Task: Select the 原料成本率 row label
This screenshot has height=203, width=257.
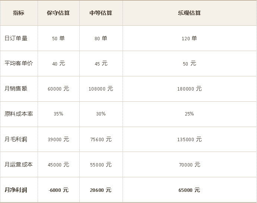Action: click(x=19, y=114)
